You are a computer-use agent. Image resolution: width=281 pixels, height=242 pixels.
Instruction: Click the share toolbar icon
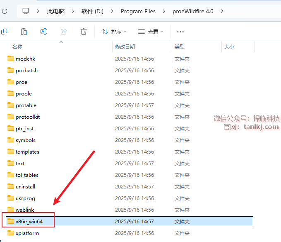pyautogui.click(x=64, y=32)
